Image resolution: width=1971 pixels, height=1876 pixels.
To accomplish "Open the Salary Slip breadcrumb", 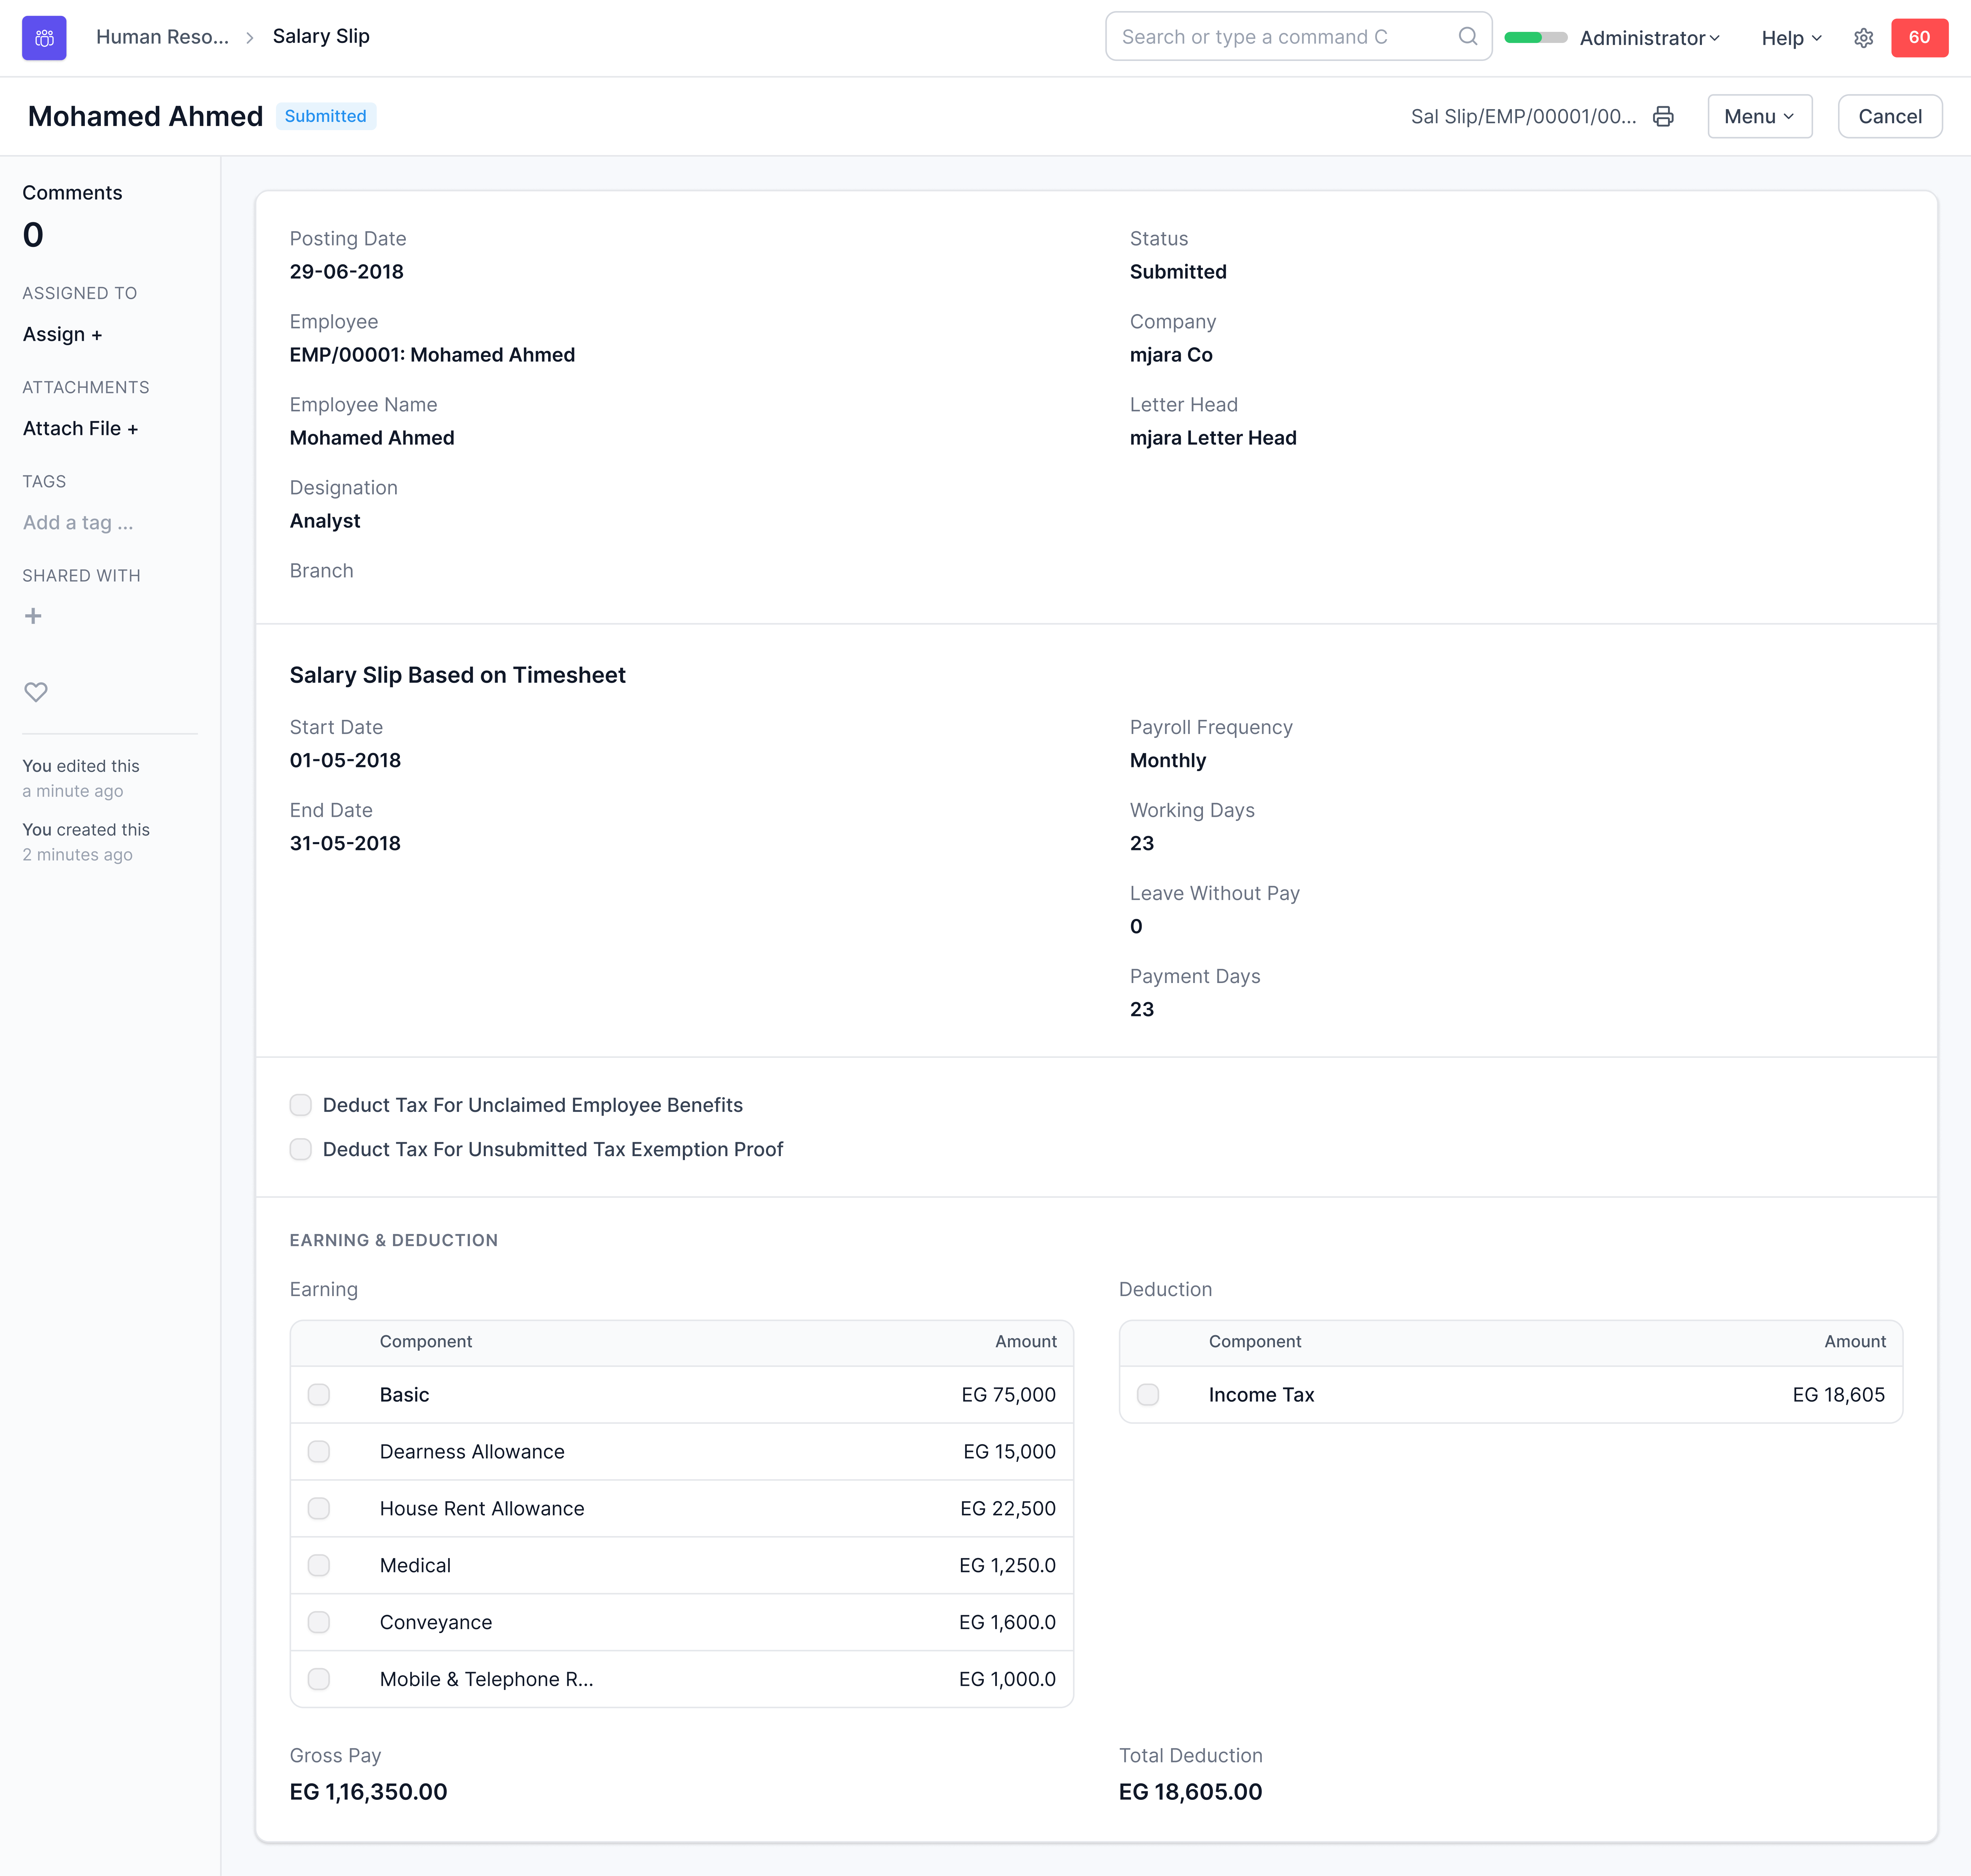I will coord(321,37).
